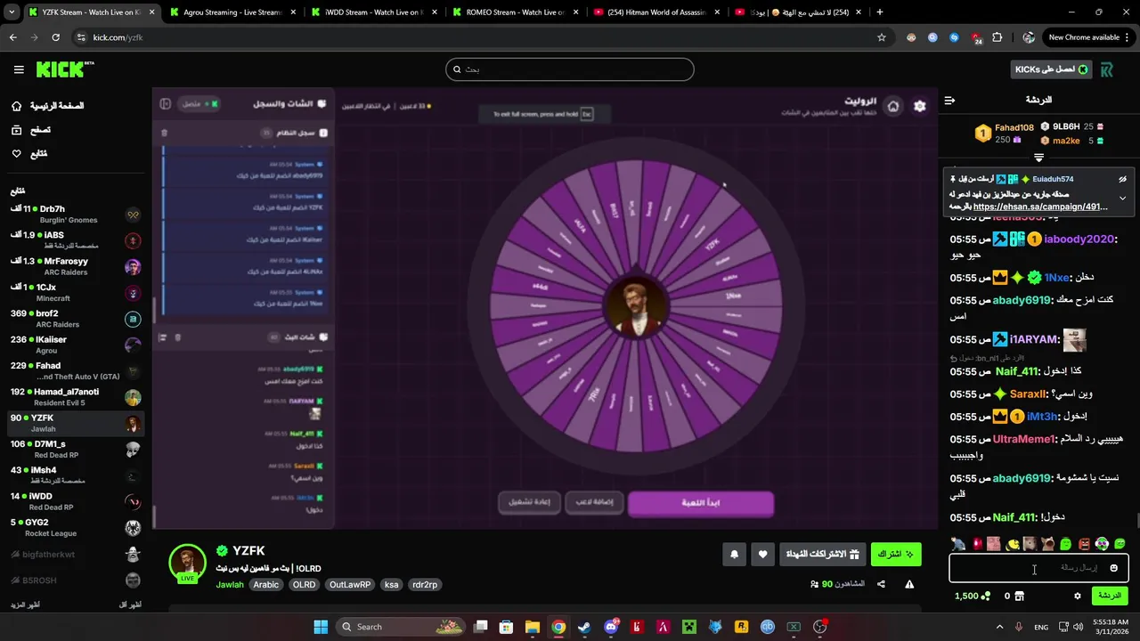Bookmark this page with star icon

coord(882,37)
